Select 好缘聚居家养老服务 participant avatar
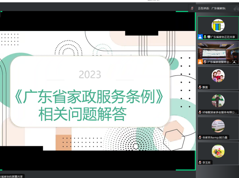Image resolution: width=239 pixels, height=178 pixels. (x=218, y=101)
